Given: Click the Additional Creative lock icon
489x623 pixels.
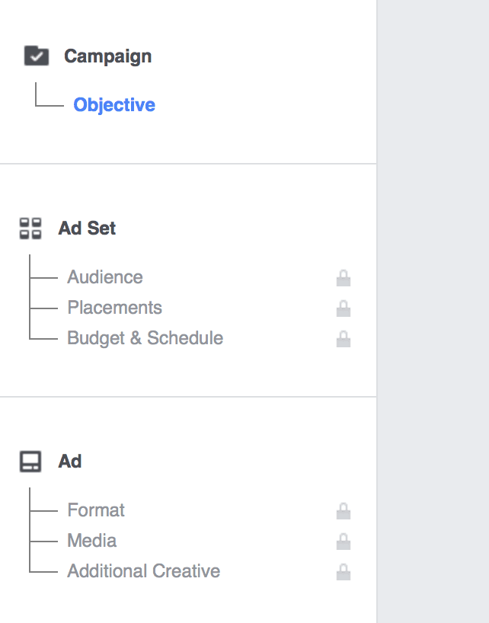Looking at the screenshot, I should pyautogui.click(x=344, y=571).
